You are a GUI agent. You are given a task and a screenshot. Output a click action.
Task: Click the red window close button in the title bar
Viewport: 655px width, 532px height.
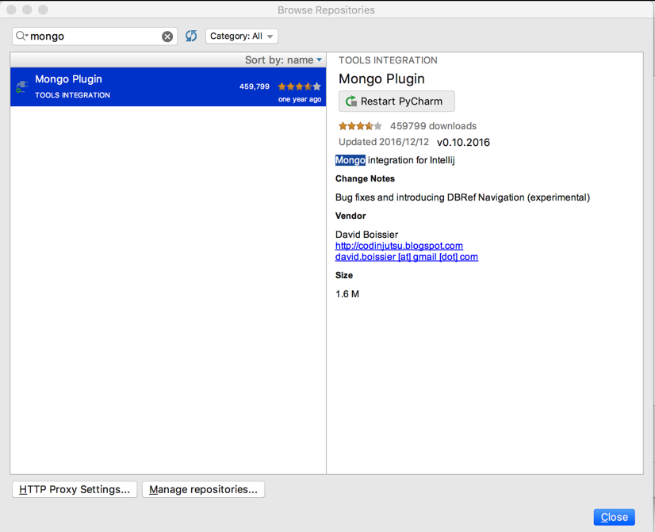(12, 10)
